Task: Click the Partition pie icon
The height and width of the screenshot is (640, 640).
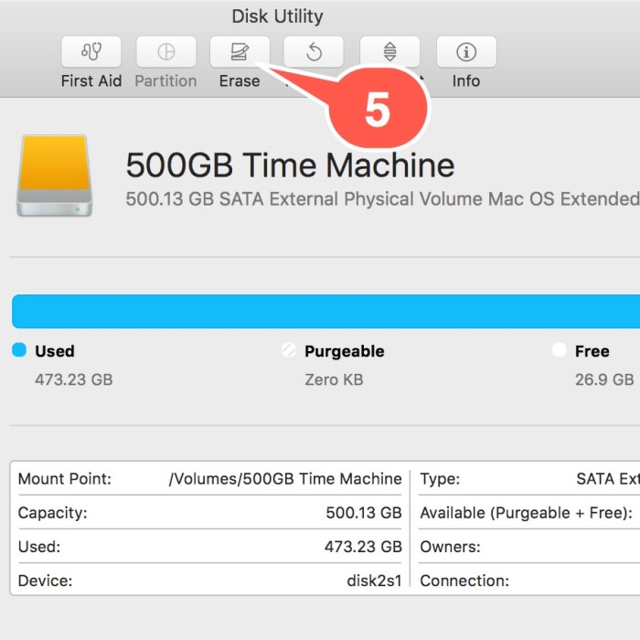Action: (166, 52)
